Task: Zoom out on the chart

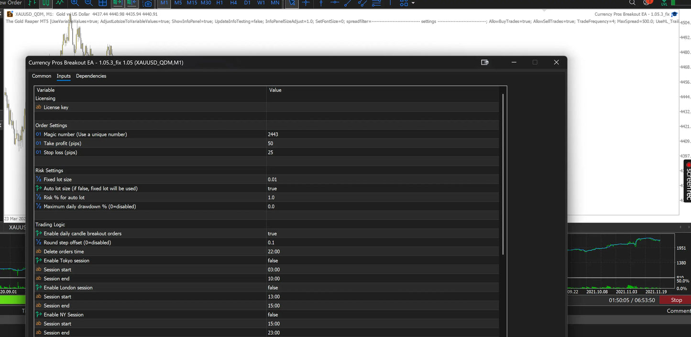Action: [88, 3]
